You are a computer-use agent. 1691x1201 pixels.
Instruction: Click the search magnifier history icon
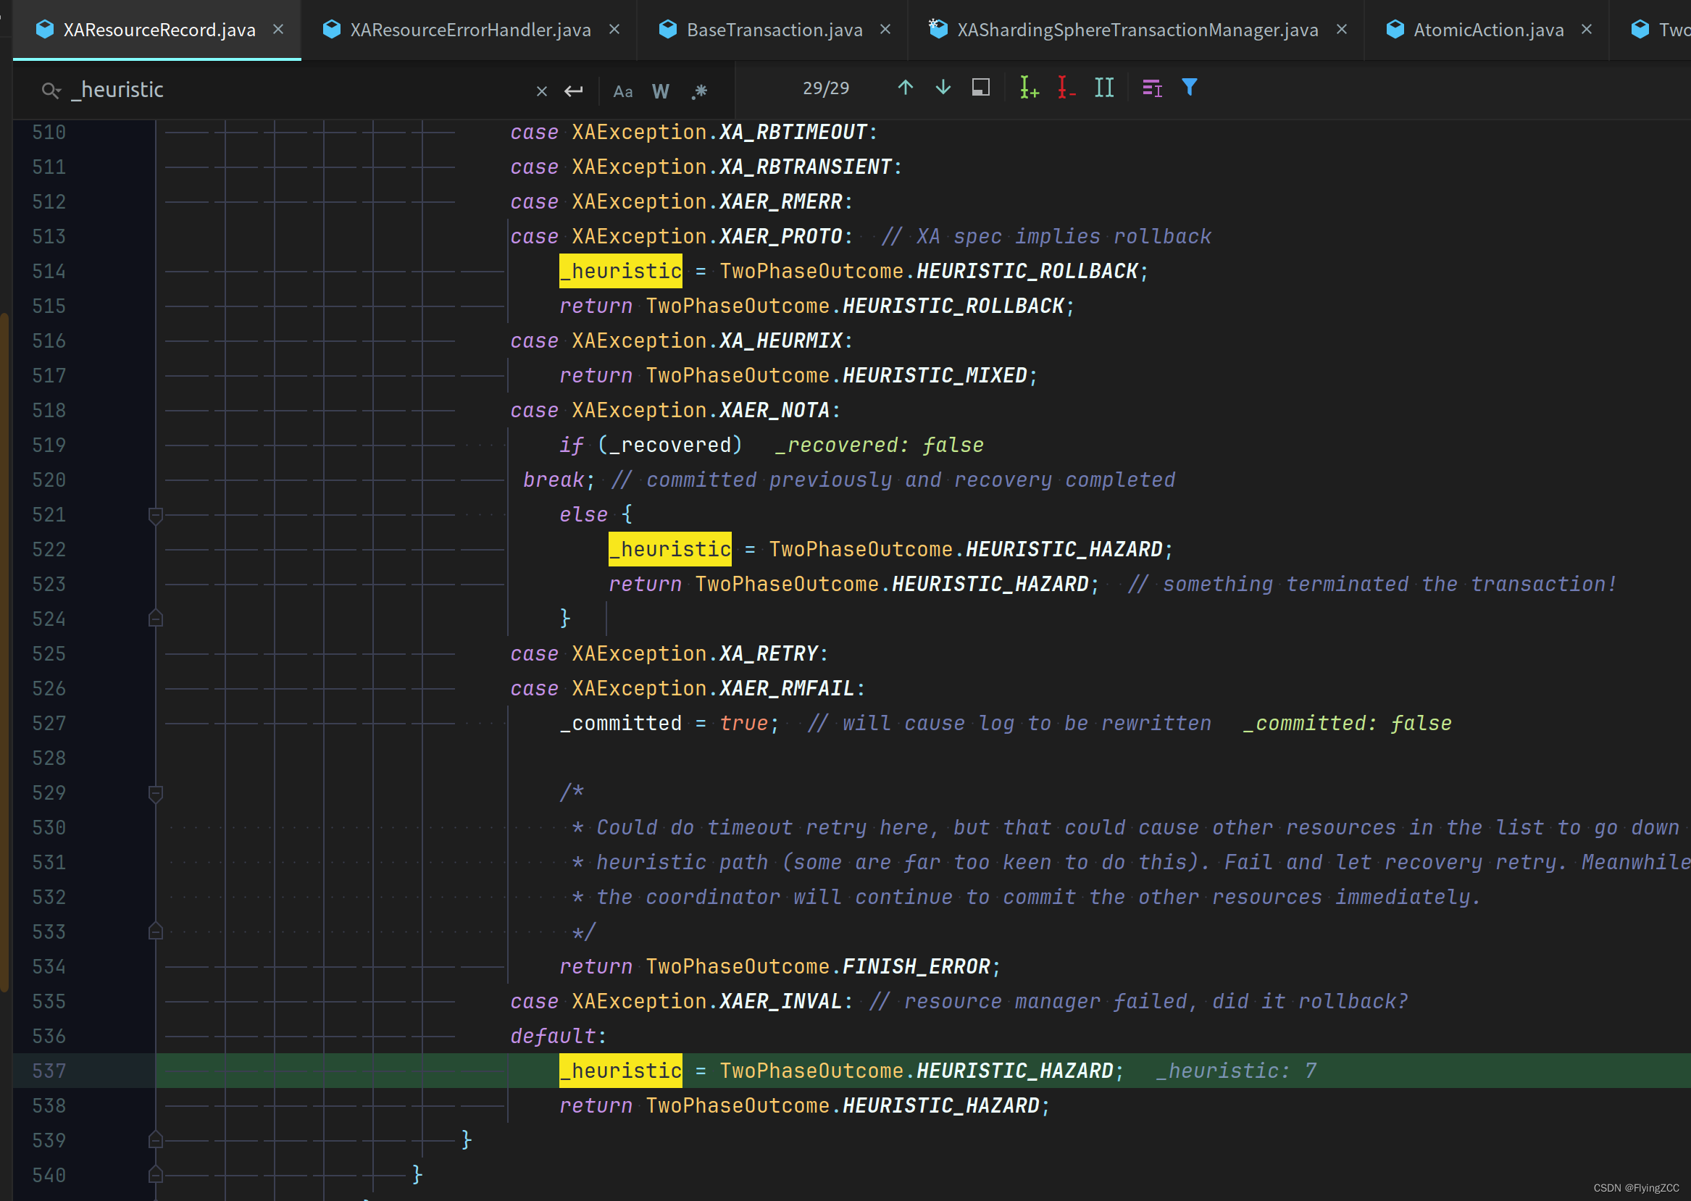tap(51, 91)
